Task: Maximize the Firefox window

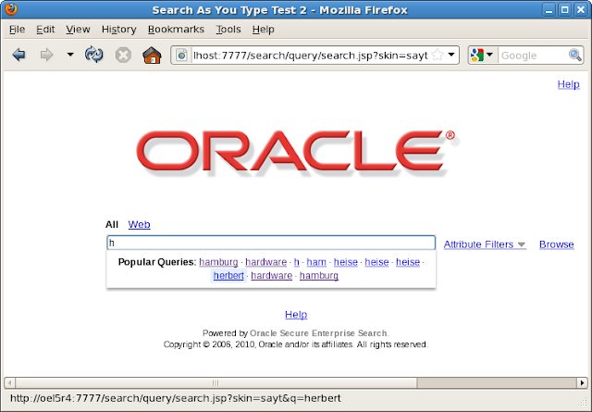Action: (x=565, y=10)
